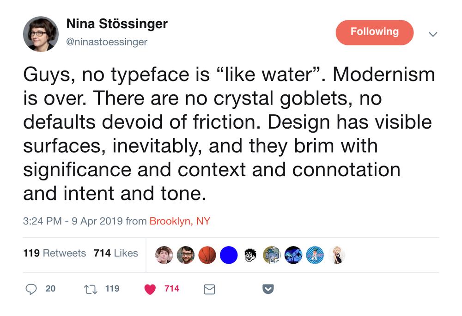Click the basketball avatar among likers
462x316 pixels.
pyautogui.click(x=207, y=255)
